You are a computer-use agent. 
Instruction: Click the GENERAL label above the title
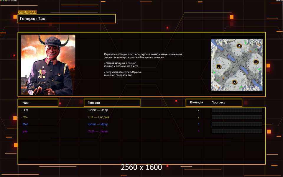coord(27,12)
